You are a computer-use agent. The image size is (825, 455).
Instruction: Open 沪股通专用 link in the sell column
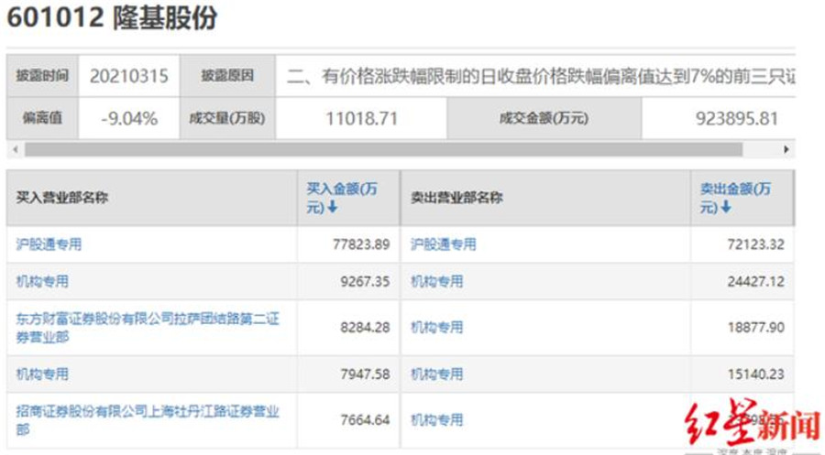point(444,244)
